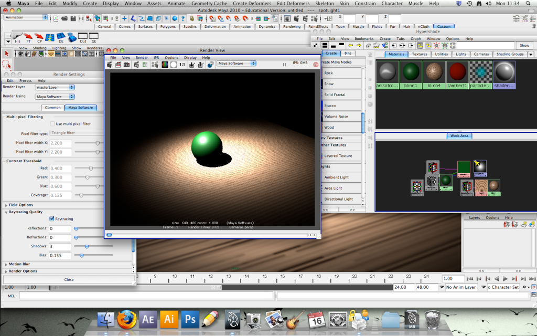The image size is (537, 336).
Task: Click the keep image icon in Render View
Action: tap(192, 64)
